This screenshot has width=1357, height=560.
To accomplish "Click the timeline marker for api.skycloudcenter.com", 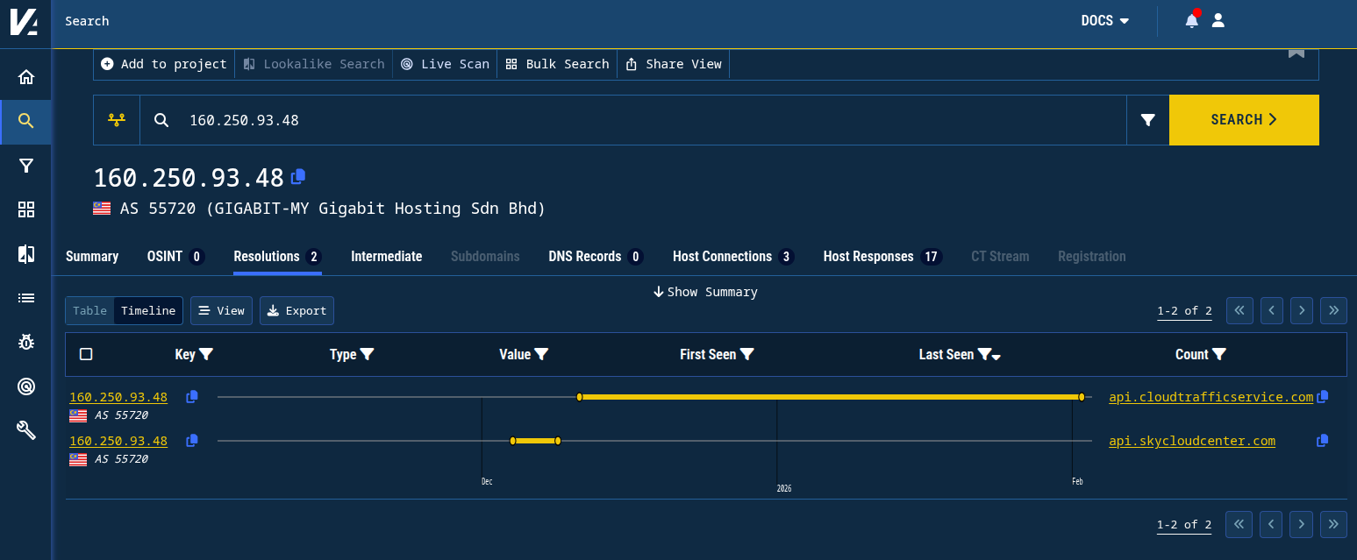I will (x=535, y=441).
